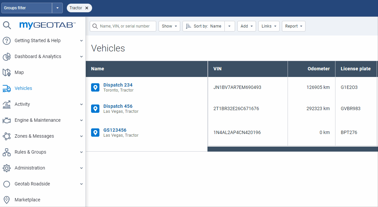Image resolution: width=378 pixels, height=207 pixels.
Task: Open the Add menu to create a vehicle
Action: coord(246,26)
